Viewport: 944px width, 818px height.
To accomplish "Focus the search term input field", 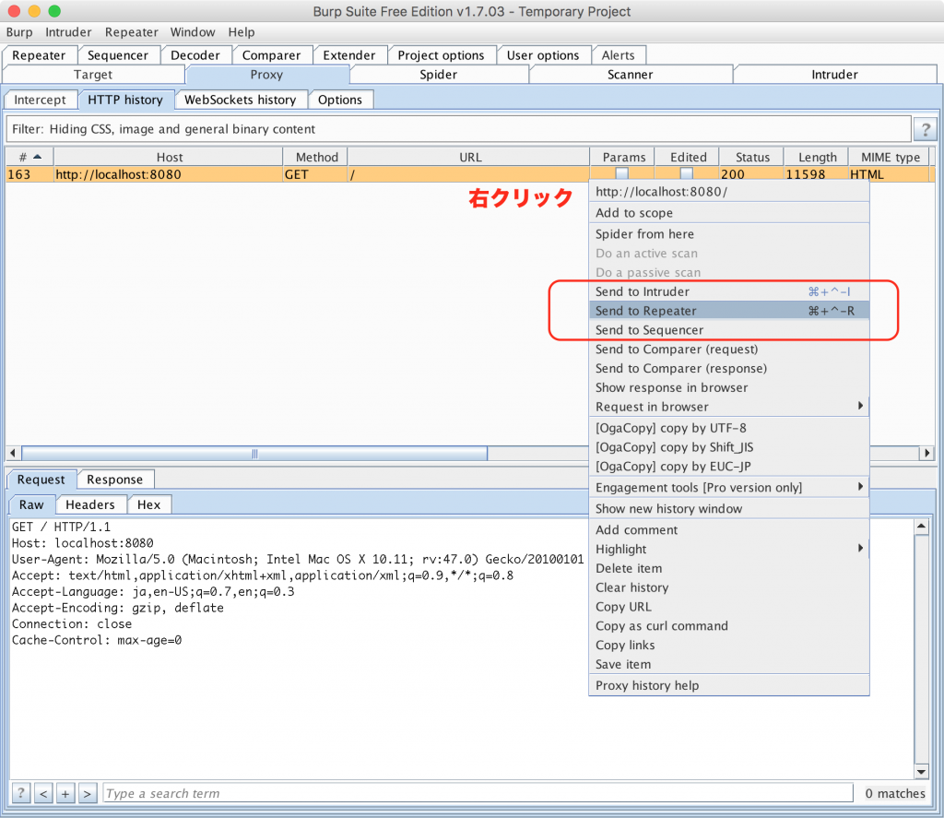I will tap(478, 793).
